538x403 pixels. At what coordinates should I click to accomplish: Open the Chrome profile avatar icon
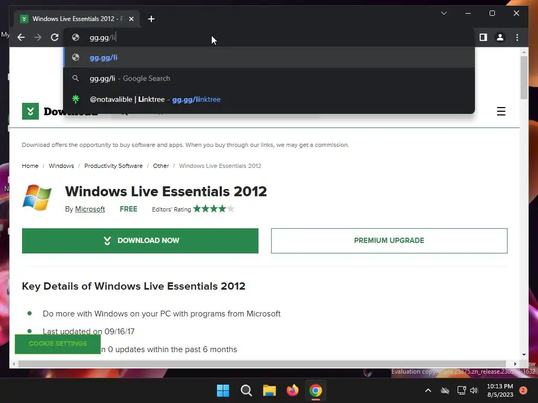click(500, 37)
